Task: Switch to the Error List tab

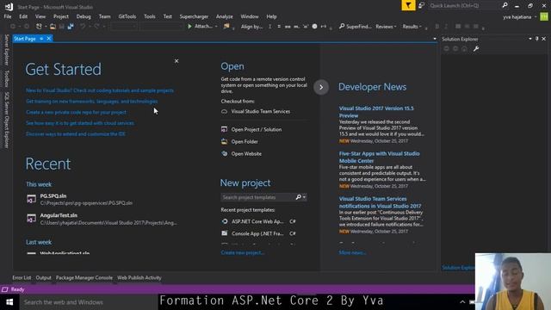Action: point(22,277)
